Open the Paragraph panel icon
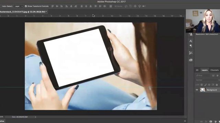 (x=191, y=46)
